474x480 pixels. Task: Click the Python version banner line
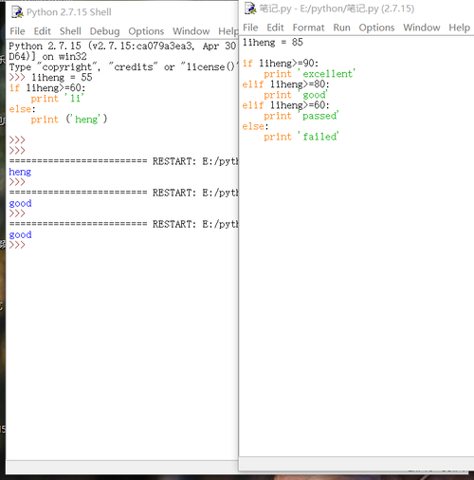[122, 46]
